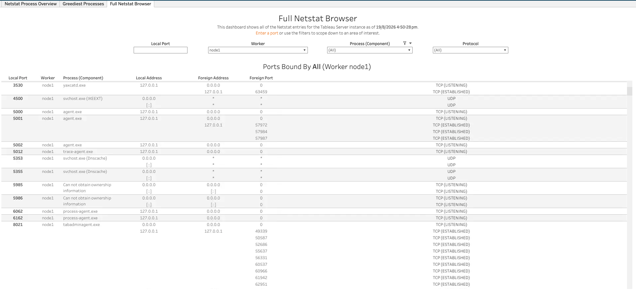This screenshot has width=636, height=290.
Task: Click foreign port 52686 value
Action: 261,245
